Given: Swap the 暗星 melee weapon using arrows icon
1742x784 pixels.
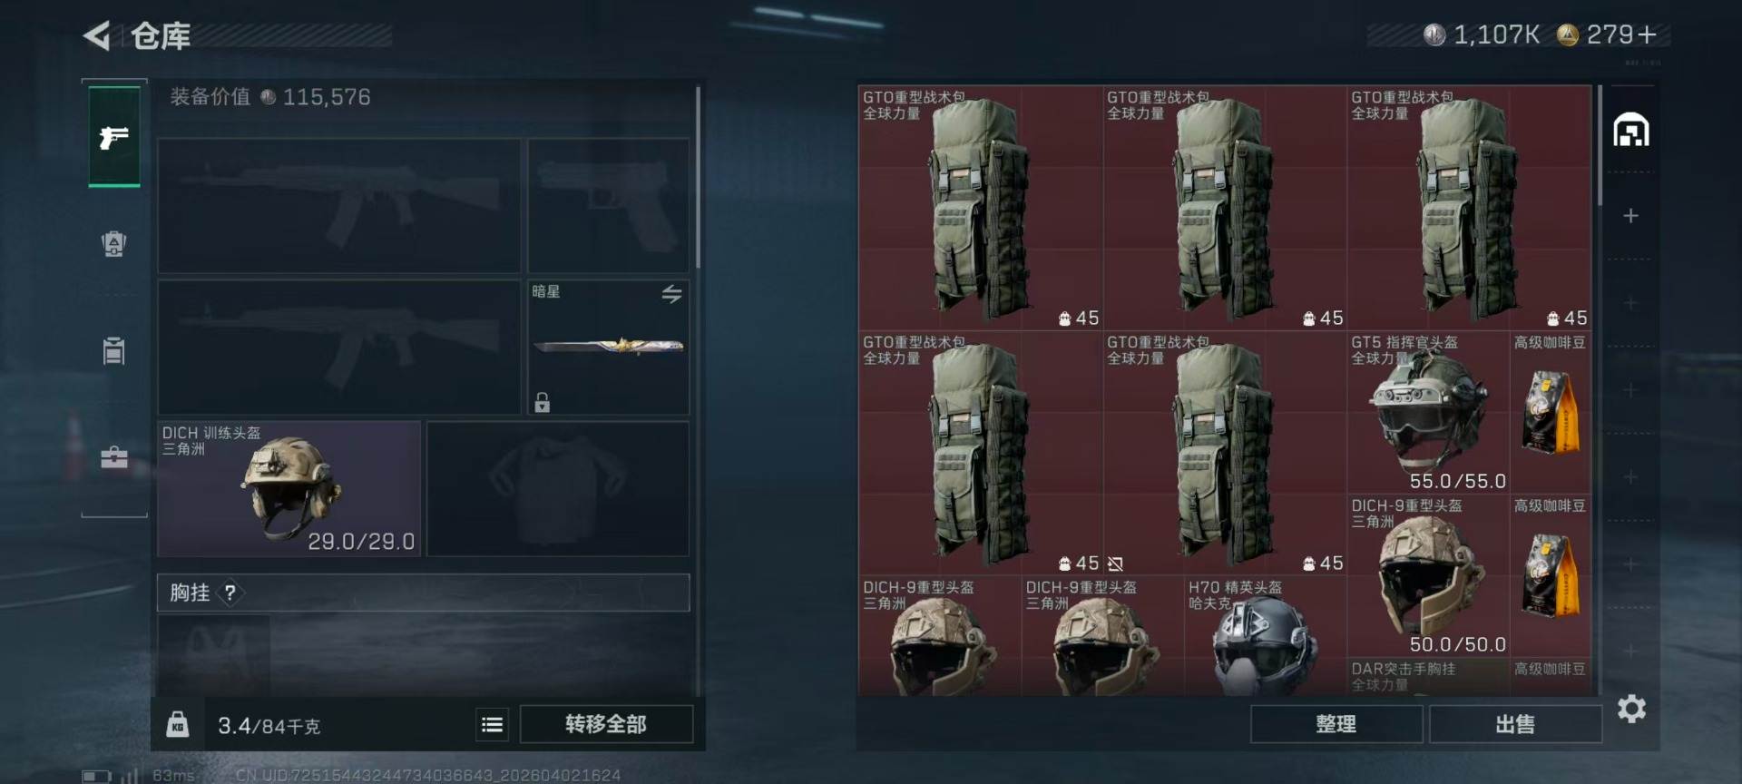Looking at the screenshot, I should click(671, 294).
